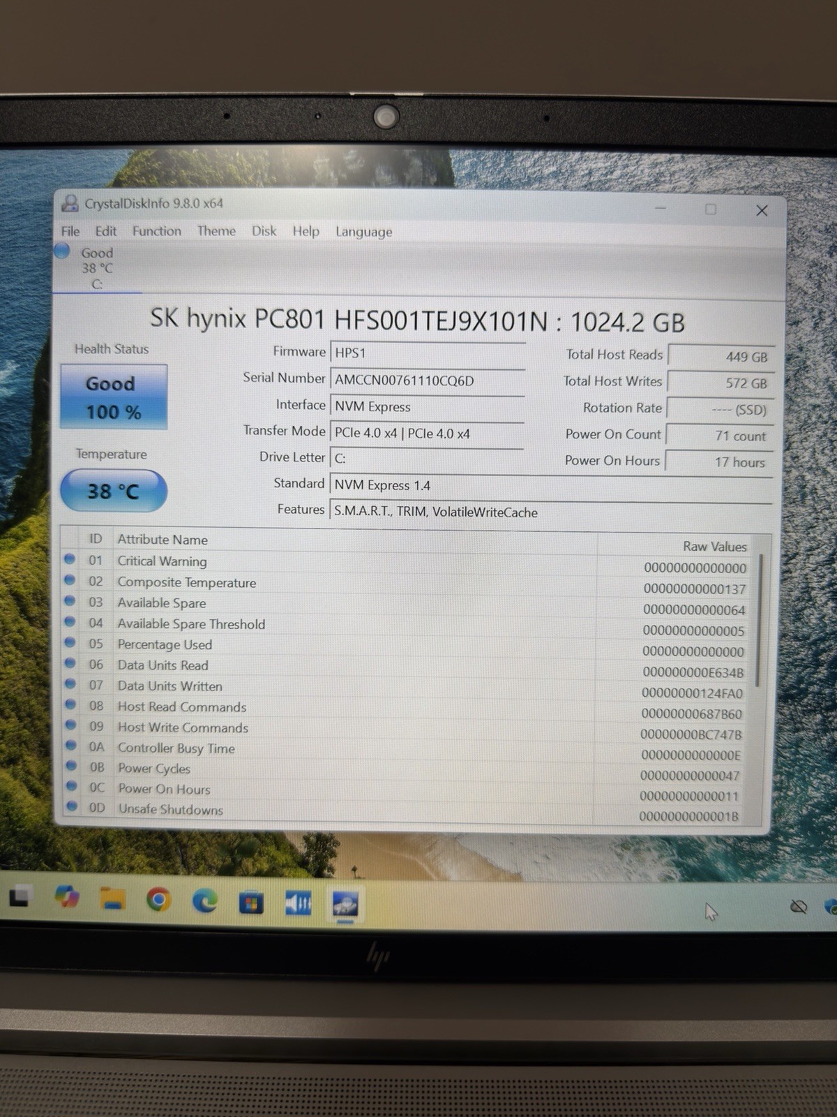Screen dimensions: 837x1117
Task: Click the Firmware field HPS1
Action: point(428,353)
